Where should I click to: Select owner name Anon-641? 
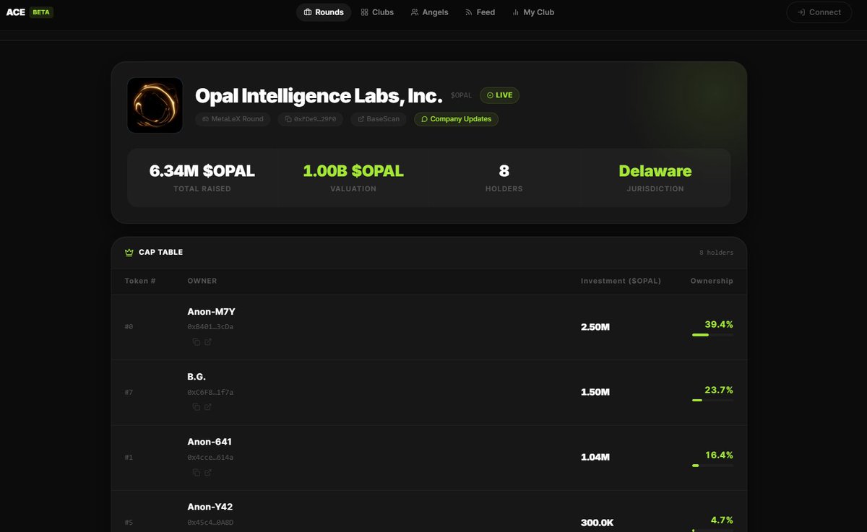[210, 442]
